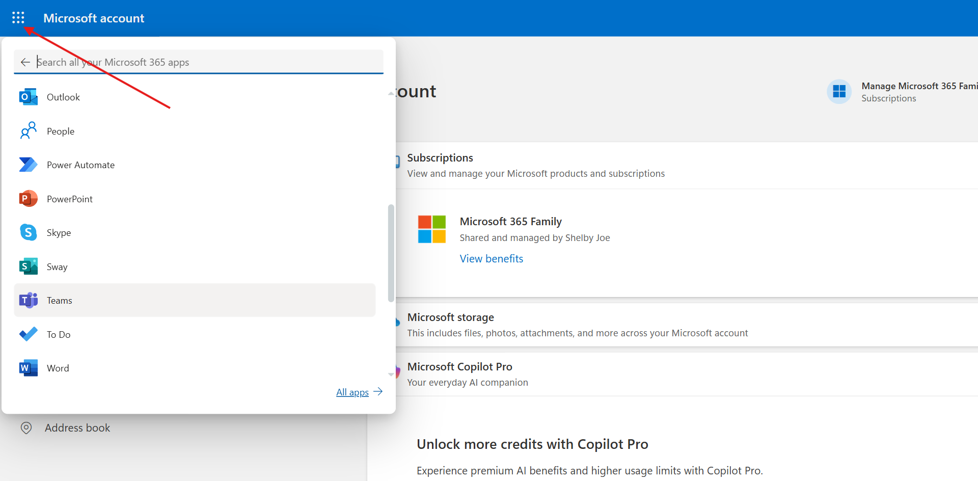The height and width of the screenshot is (481, 978).
Task: Click the scroll down arrow of app list
Action: 391,375
